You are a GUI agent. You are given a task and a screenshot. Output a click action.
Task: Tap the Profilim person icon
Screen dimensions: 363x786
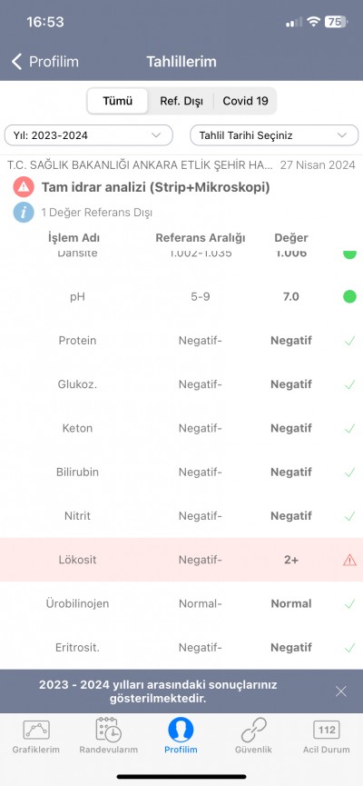181,730
